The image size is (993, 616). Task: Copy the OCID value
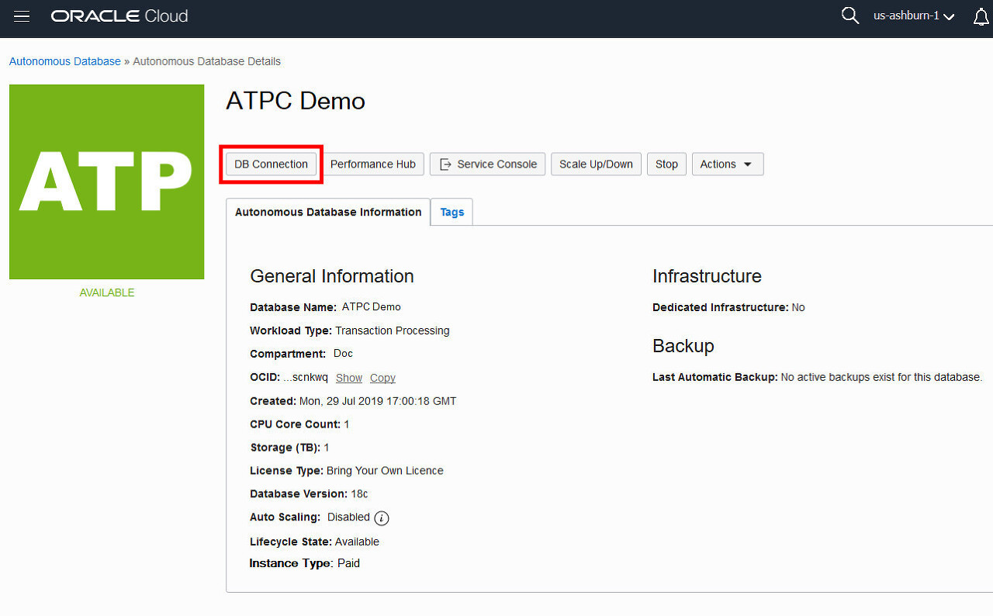[x=382, y=378]
